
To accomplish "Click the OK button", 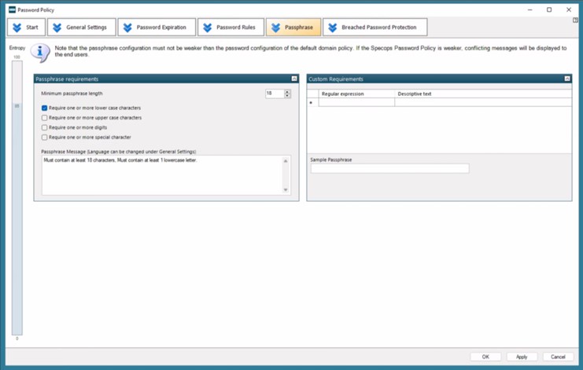I will click(485, 357).
